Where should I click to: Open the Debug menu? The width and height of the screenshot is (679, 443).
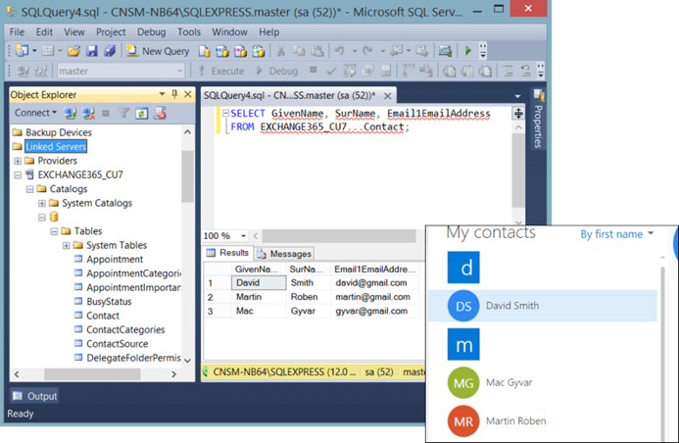pos(152,32)
